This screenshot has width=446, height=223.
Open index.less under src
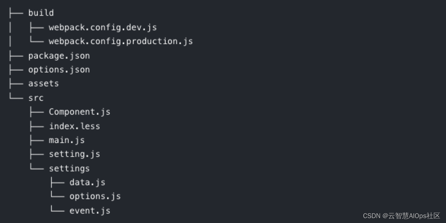[74, 126]
